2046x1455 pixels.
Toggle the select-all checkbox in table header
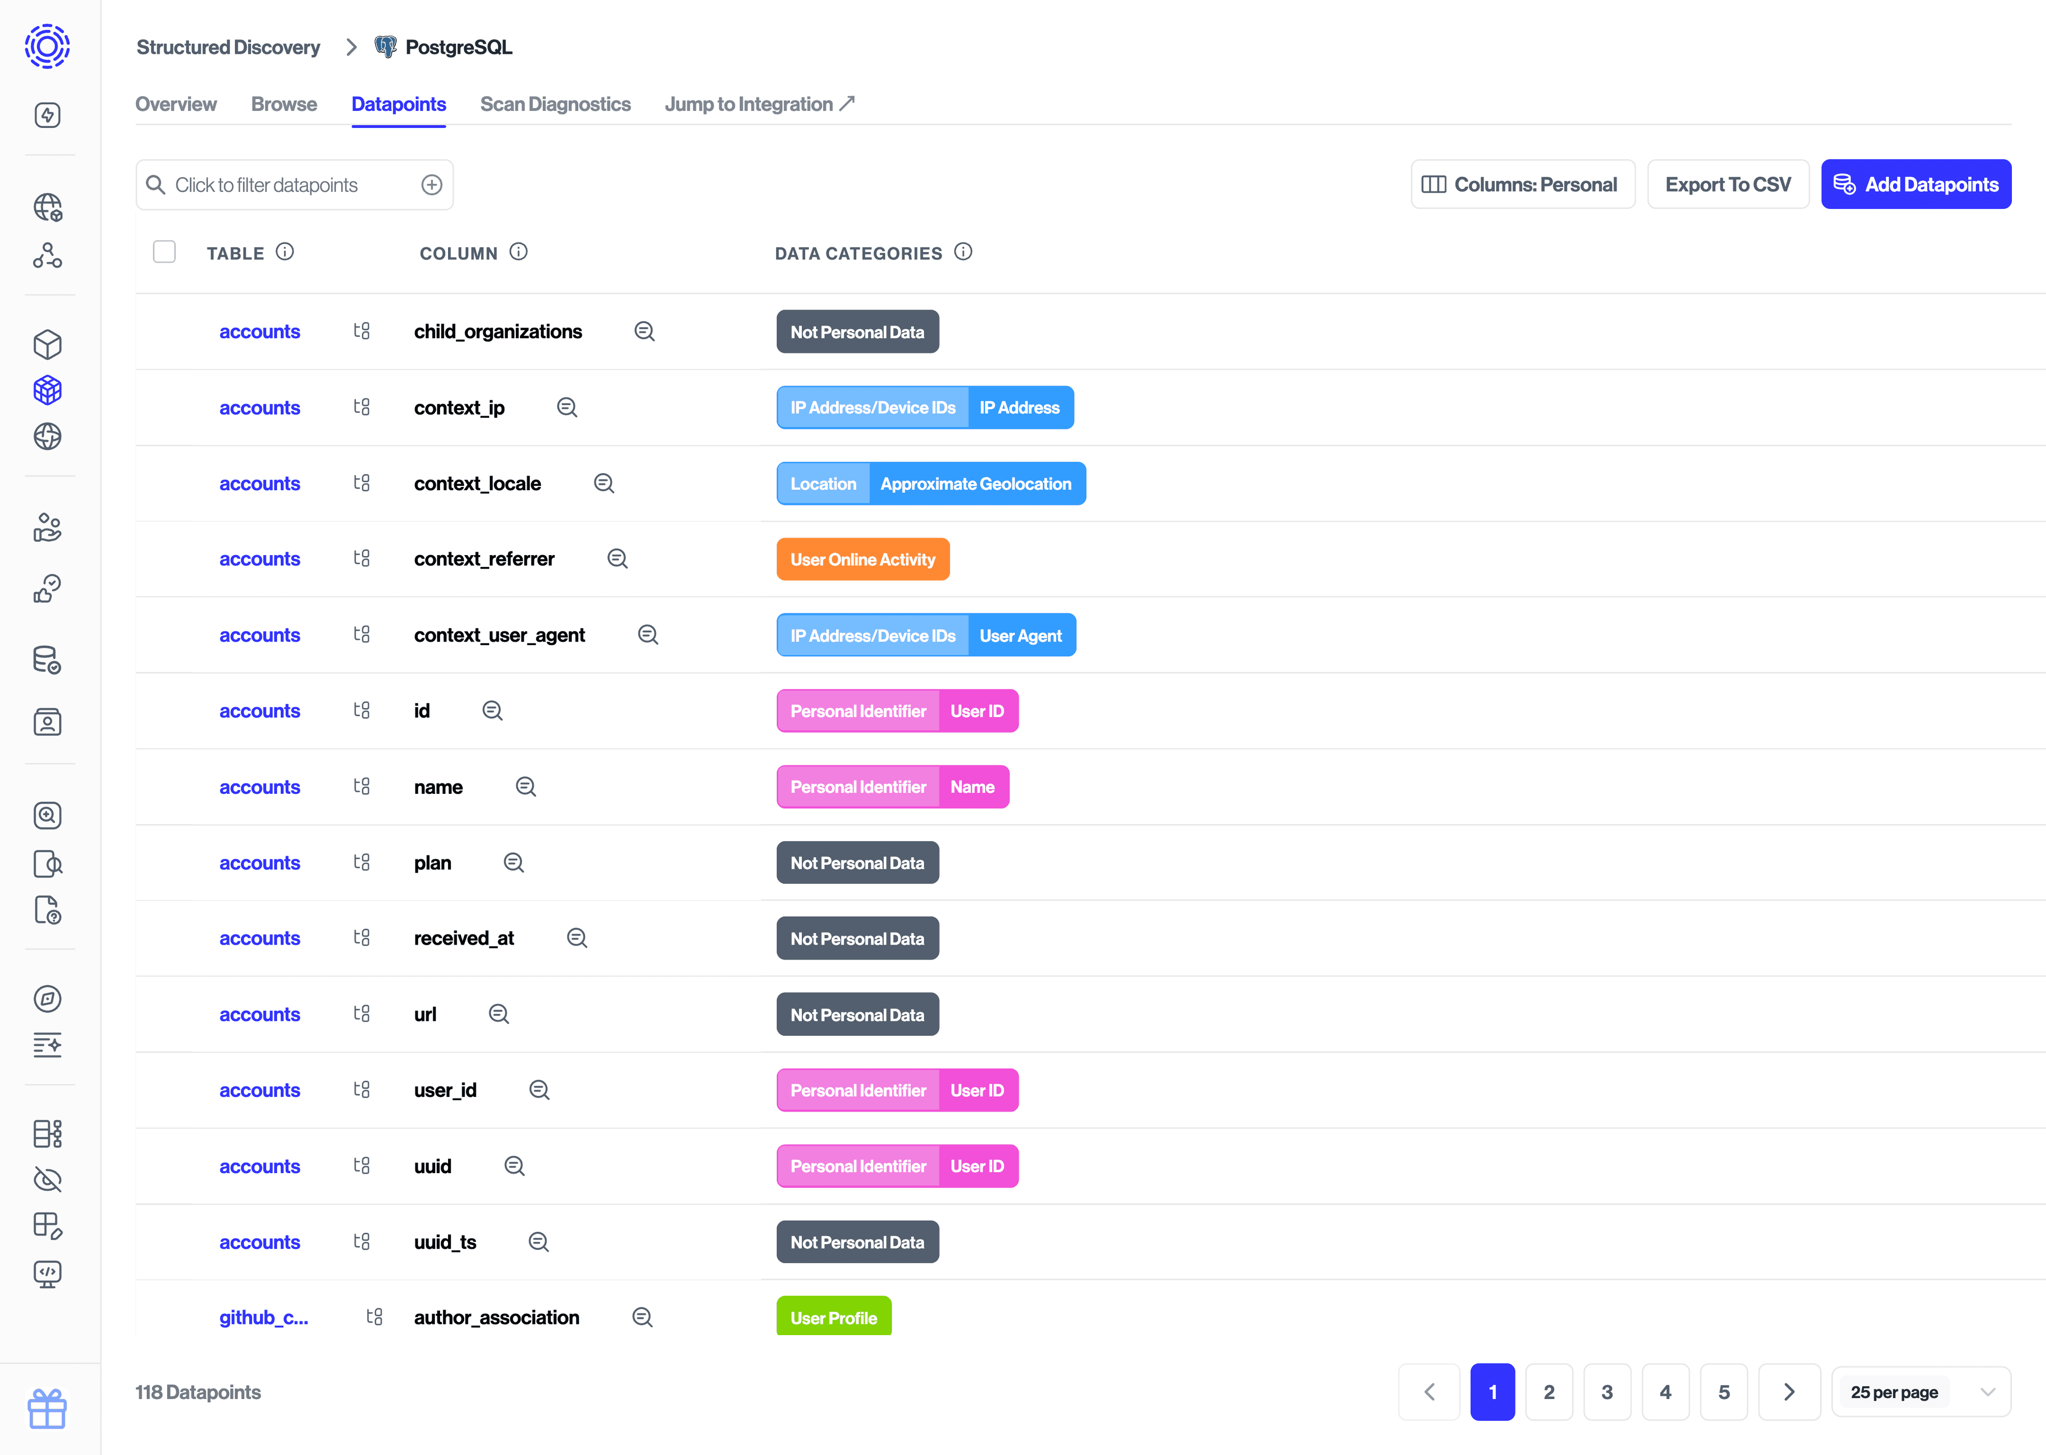pyautogui.click(x=165, y=252)
